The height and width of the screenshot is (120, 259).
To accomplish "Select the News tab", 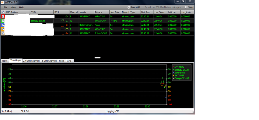I will coord(5,61).
